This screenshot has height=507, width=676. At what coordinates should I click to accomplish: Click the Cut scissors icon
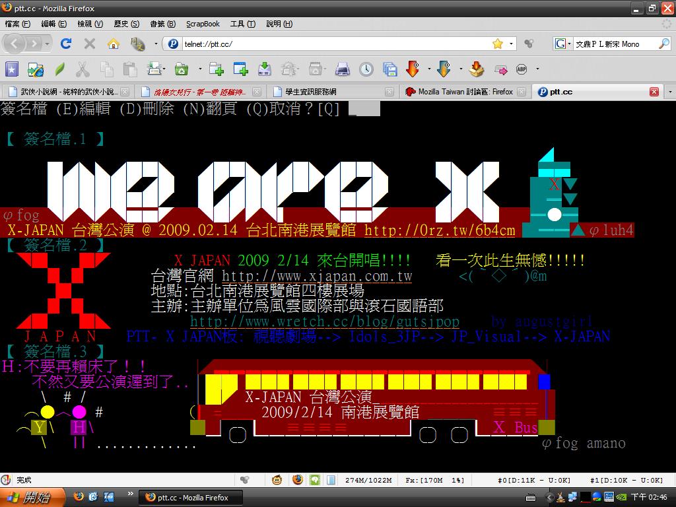83,69
